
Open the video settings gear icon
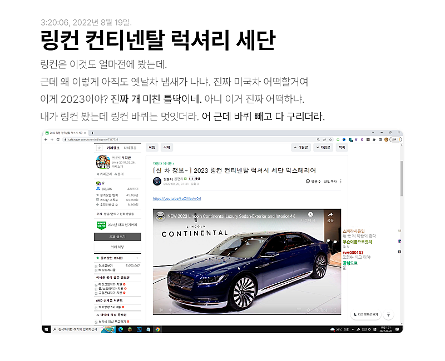coord(308,310)
